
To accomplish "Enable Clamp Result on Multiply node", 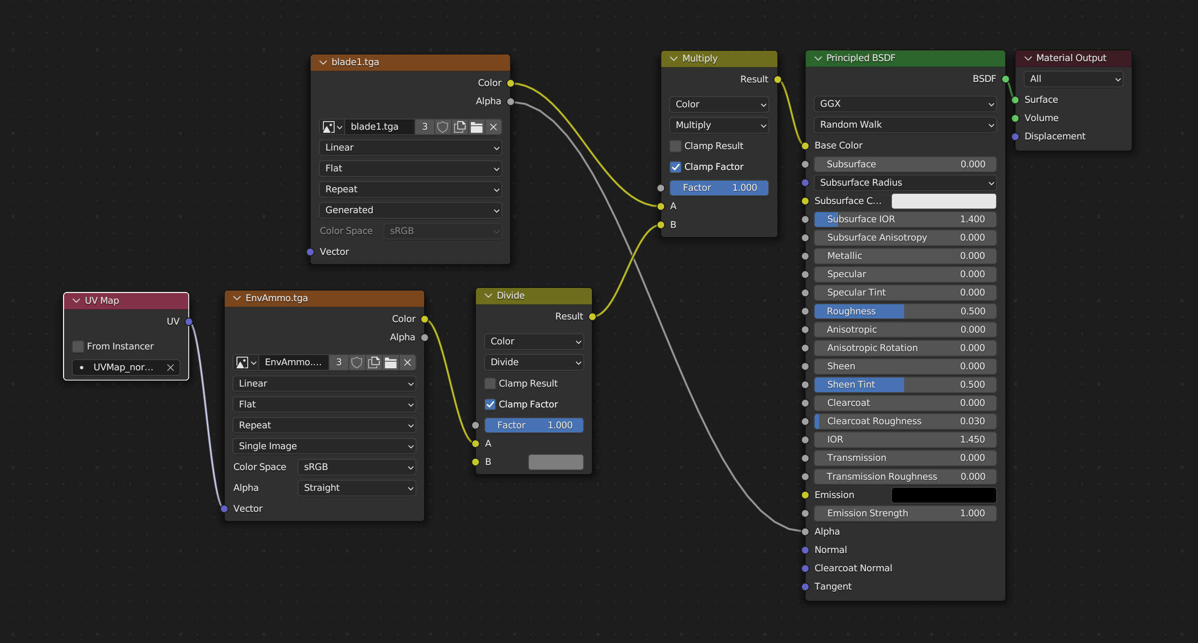I will tap(675, 146).
